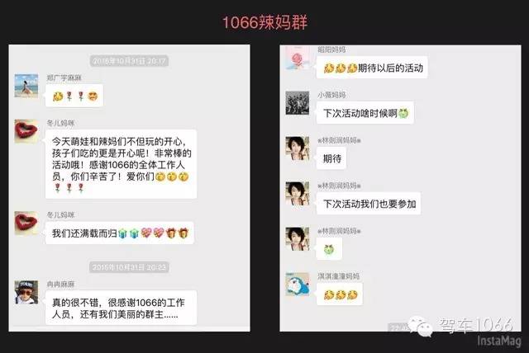Image resolution: width=529 pixels, height=353 pixels.
Task: Click the three clapping emojis bubble from 淇淇潼潼妈妈
Action: (x=340, y=294)
